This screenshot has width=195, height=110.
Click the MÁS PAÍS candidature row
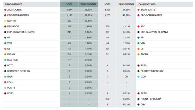pos(31,60)
